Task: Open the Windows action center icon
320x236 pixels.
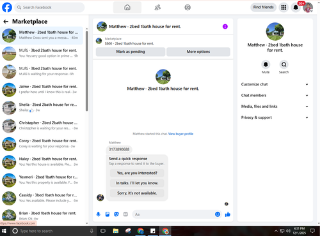Action: click(x=312, y=231)
